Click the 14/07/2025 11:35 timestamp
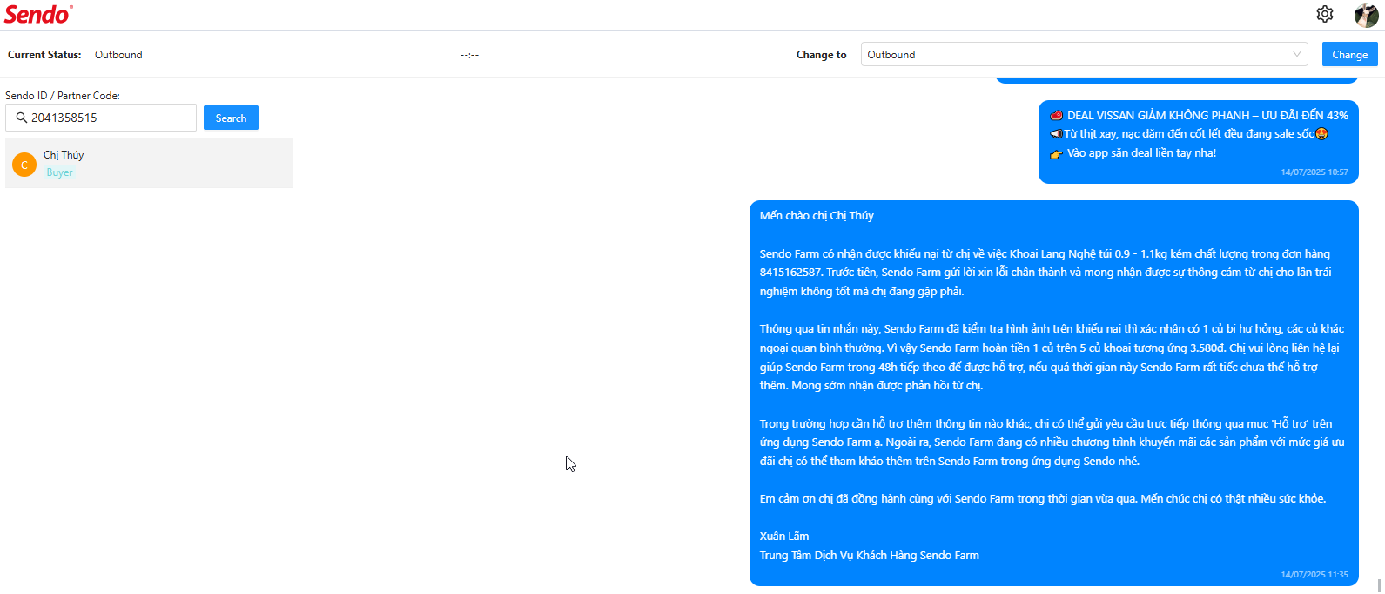 coord(1314,575)
